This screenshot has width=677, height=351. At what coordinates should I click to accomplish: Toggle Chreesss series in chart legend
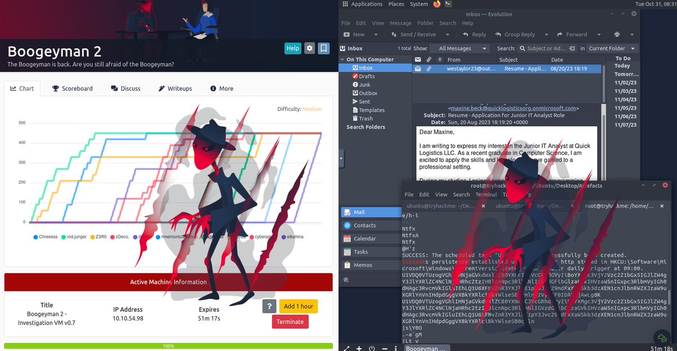pos(46,237)
